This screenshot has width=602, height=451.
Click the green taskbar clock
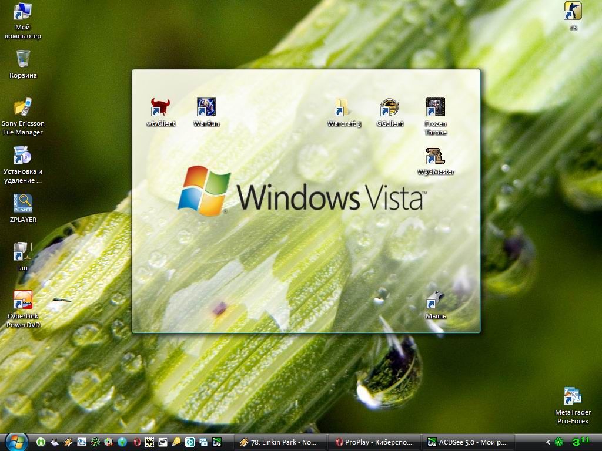coord(581,442)
